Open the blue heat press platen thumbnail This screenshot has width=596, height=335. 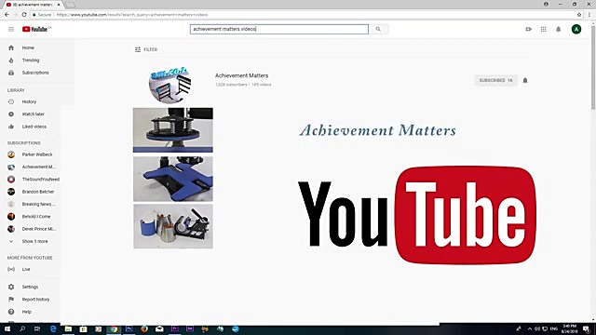pos(173,179)
